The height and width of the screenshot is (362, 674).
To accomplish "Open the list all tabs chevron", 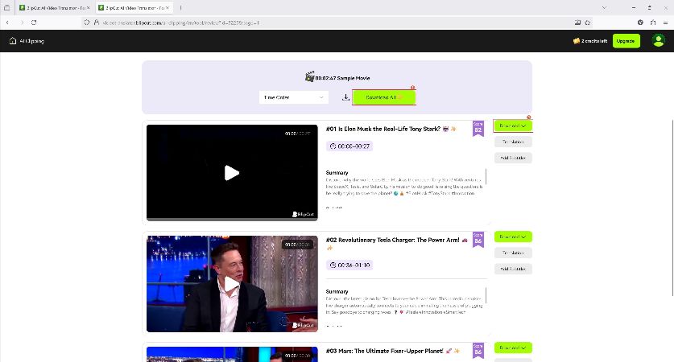I will [604, 8].
